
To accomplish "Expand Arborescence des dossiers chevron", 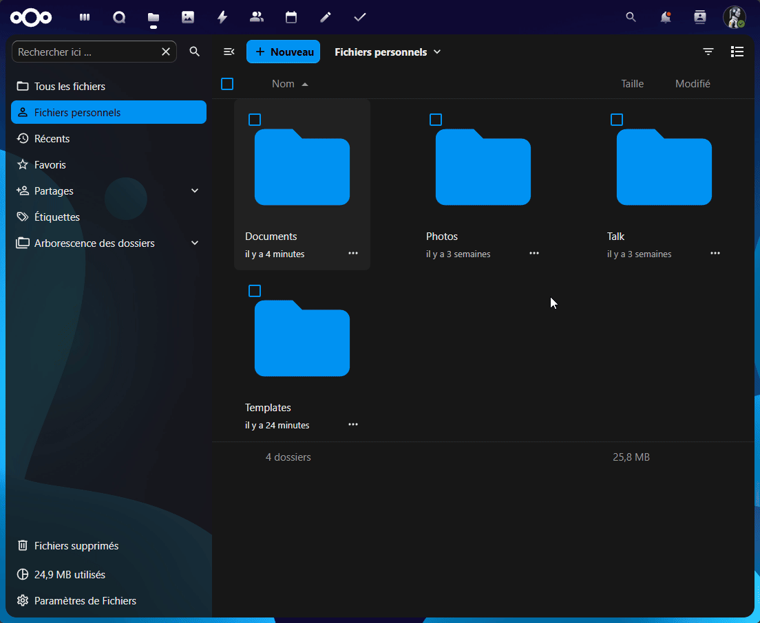I will (x=195, y=243).
